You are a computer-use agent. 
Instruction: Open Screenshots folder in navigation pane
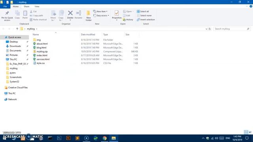click(15, 77)
